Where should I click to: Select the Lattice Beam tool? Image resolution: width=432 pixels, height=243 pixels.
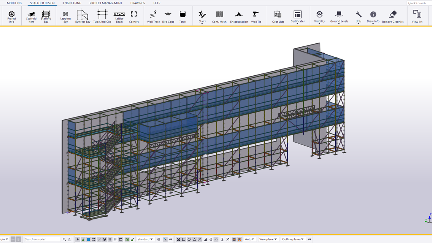pyautogui.click(x=119, y=16)
